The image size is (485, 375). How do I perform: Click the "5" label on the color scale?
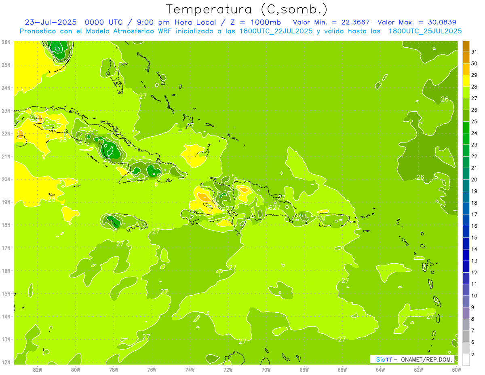click(473, 354)
